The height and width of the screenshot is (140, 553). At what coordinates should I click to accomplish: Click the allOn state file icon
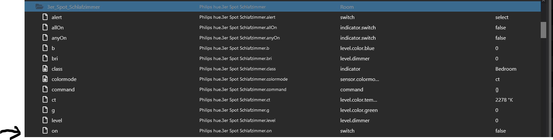(45, 27)
